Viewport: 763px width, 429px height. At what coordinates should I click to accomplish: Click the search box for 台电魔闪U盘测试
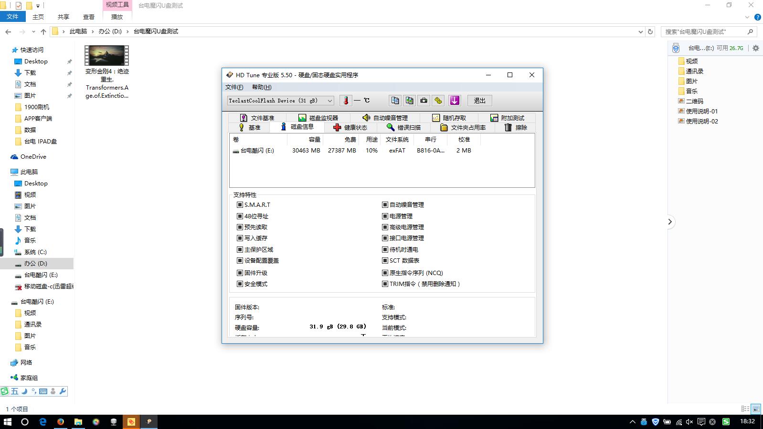tap(709, 31)
